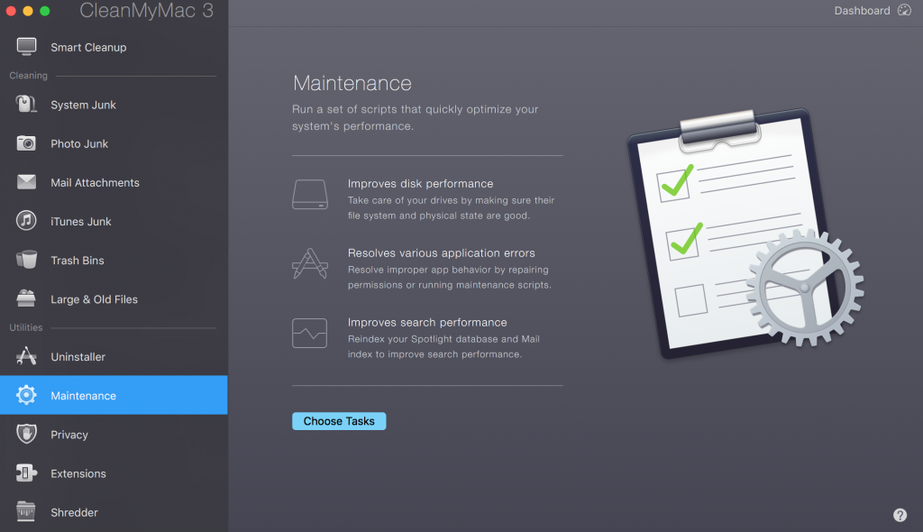Select the highlighted Maintenance item
923x532 pixels.
tap(114, 395)
